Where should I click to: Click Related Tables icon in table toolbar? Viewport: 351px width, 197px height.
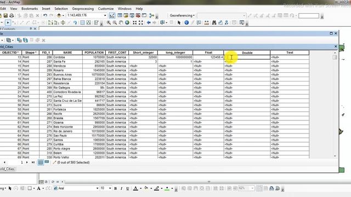[9, 40]
